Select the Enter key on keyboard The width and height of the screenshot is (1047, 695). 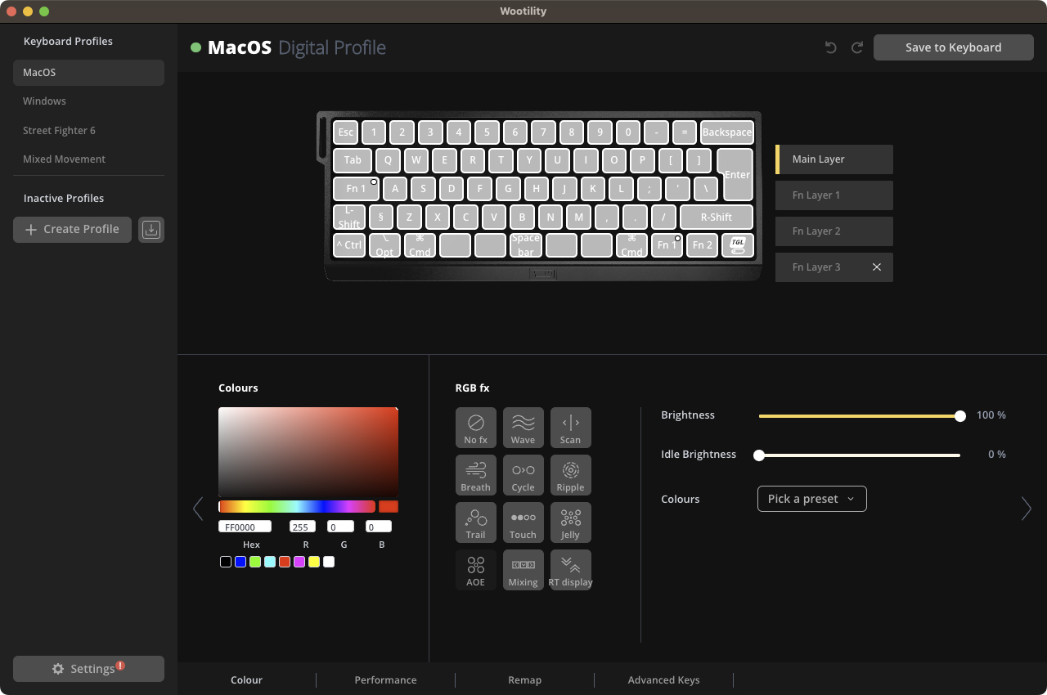(x=738, y=174)
